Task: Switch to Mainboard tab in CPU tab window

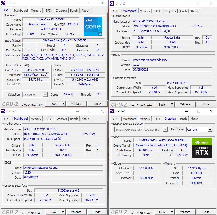Action: click(21, 11)
